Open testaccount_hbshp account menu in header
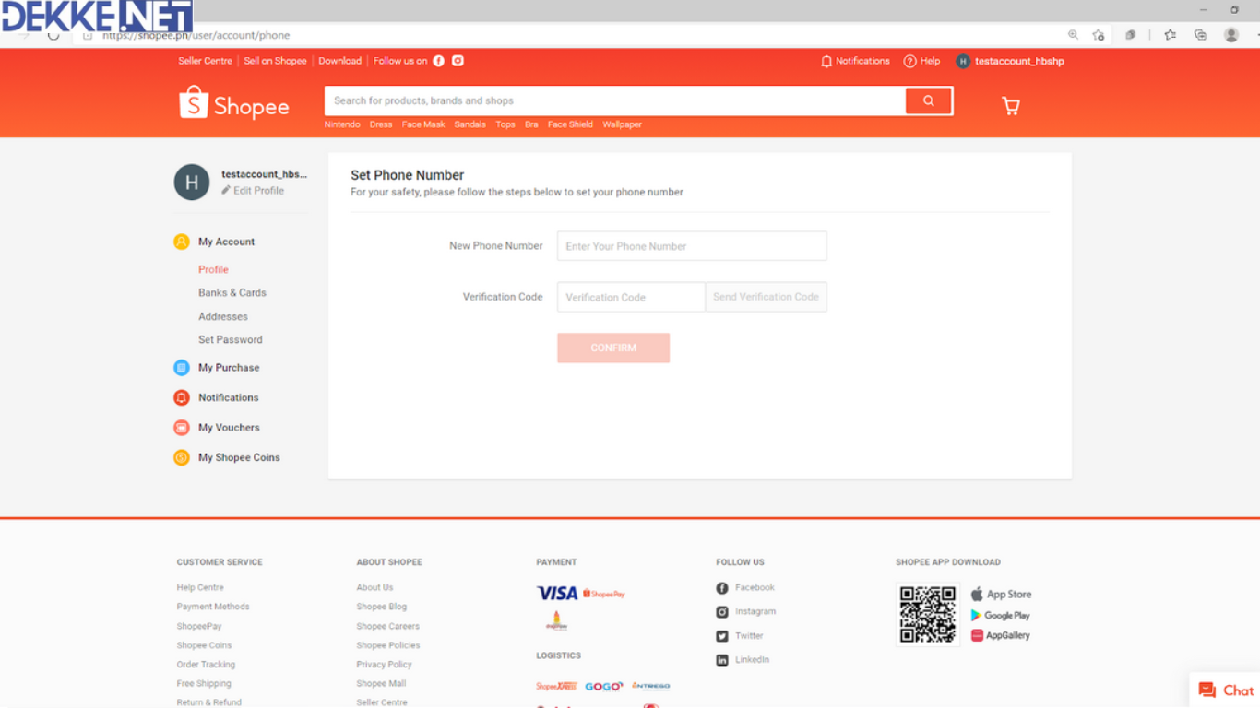 (1019, 62)
